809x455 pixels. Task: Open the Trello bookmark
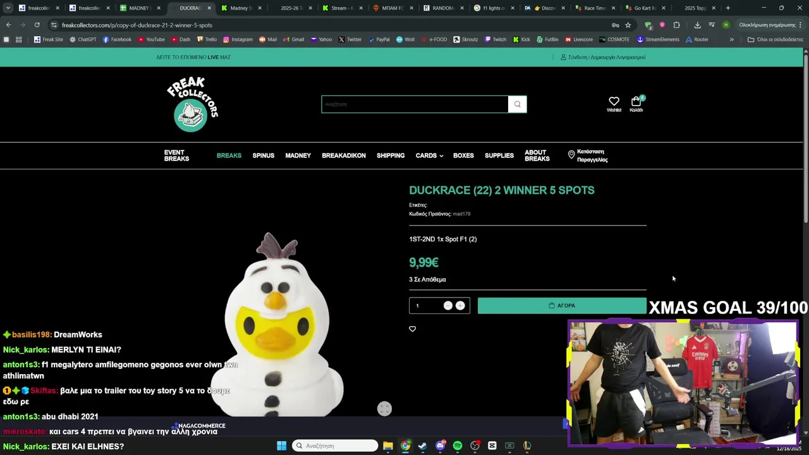pyautogui.click(x=207, y=39)
